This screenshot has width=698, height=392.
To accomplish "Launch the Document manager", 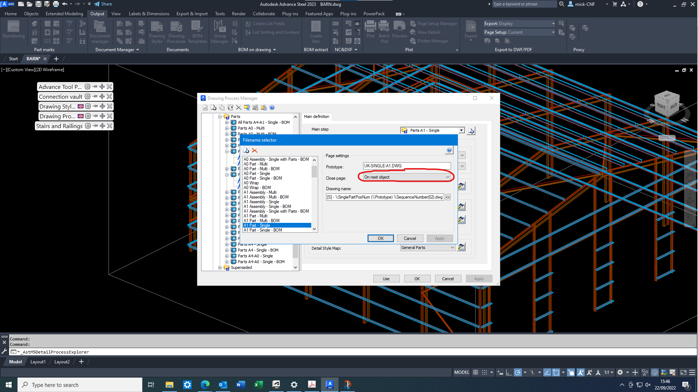I will point(100,32).
